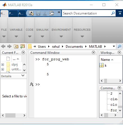Click for_prog_web command text in Command Window
Screen dimensions: 123x125
click(56, 59)
